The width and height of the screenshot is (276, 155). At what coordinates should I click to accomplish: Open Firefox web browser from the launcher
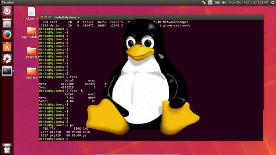(x=7, y=35)
